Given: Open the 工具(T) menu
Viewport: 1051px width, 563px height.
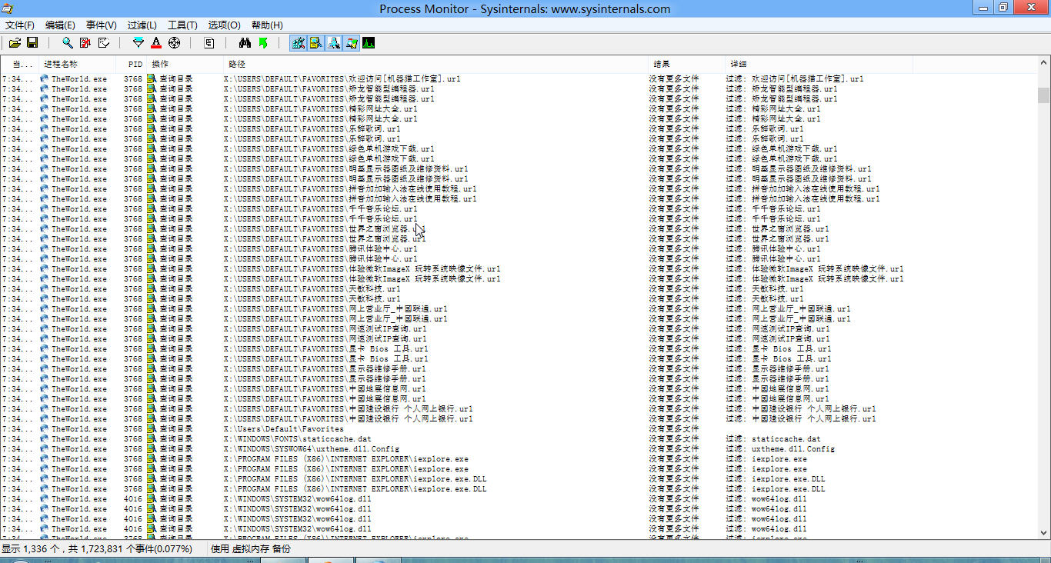Looking at the screenshot, I should pyautogui.click(x=182, y=25).
